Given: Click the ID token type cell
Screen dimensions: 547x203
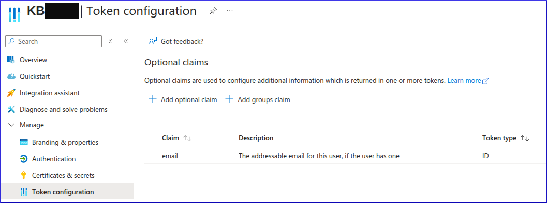Looking at the screenshot, I should tap(485, 156).
